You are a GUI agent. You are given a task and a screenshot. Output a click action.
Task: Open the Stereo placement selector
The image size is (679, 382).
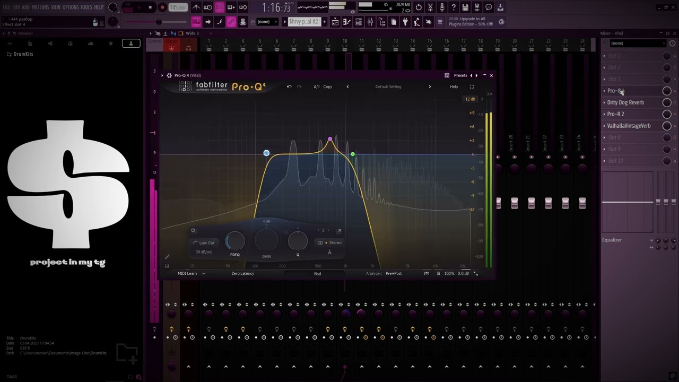[329, 243]
